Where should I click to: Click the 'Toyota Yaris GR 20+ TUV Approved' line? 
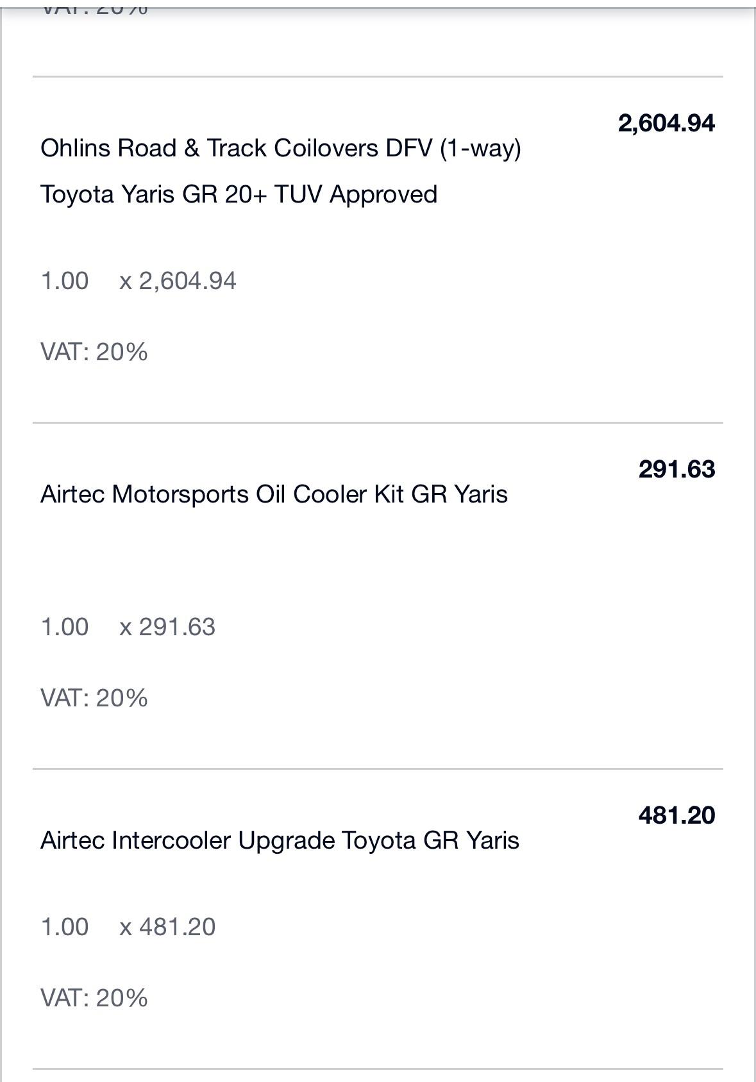click(x=239, y=194)
